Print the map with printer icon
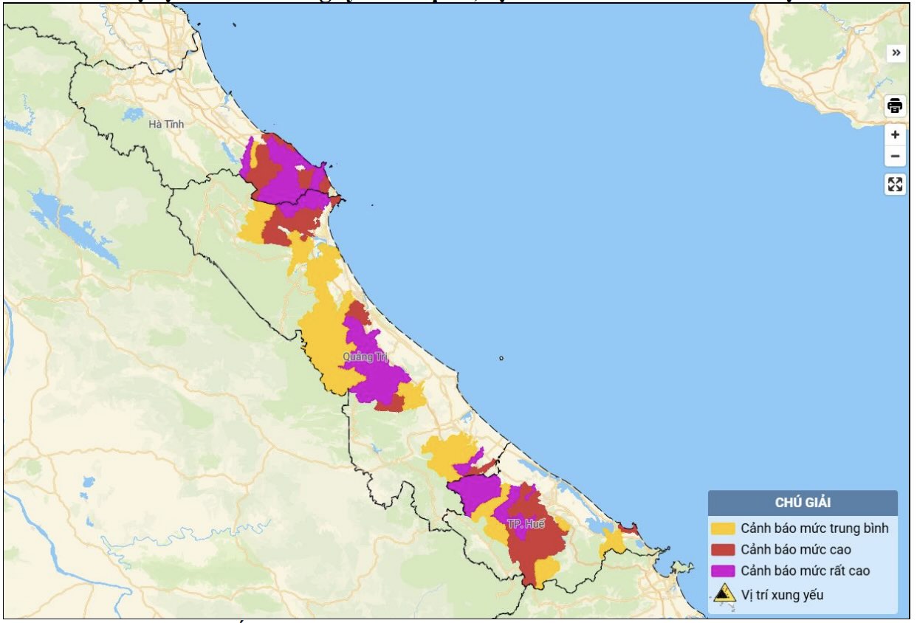This screenshot has width=917, height=623. (x=896, y=106)
